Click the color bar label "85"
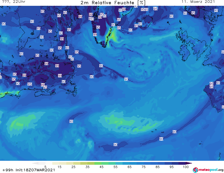Image resolution: width=224 pixels, height=173 pixels. pos(157,167)
